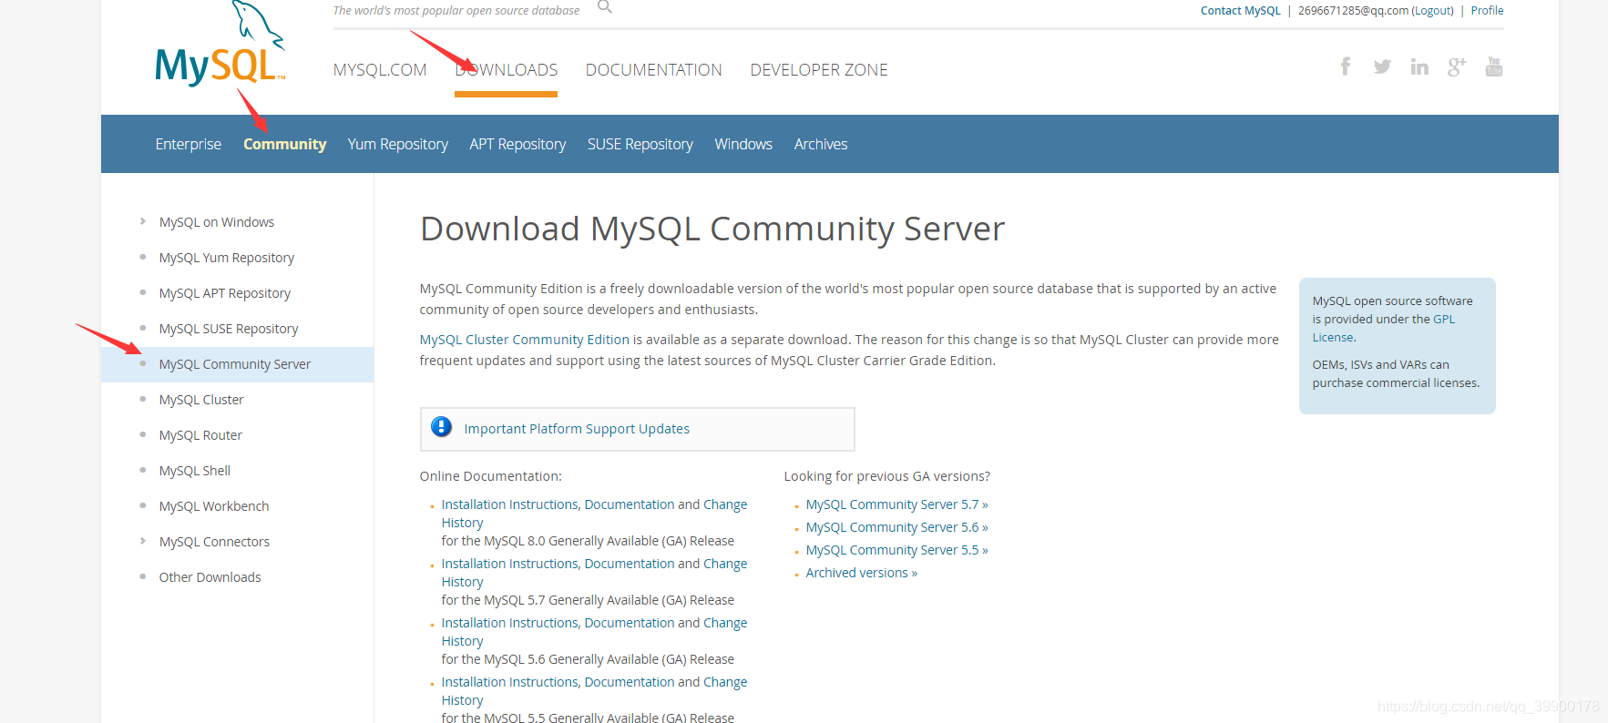The width and height of the screenshot is (1608, 723).
Task: Open MySQL Yum Repository in sidebar
Action: pos(227,258)
